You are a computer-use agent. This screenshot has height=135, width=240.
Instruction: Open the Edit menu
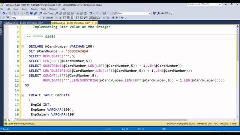[8, 9]
